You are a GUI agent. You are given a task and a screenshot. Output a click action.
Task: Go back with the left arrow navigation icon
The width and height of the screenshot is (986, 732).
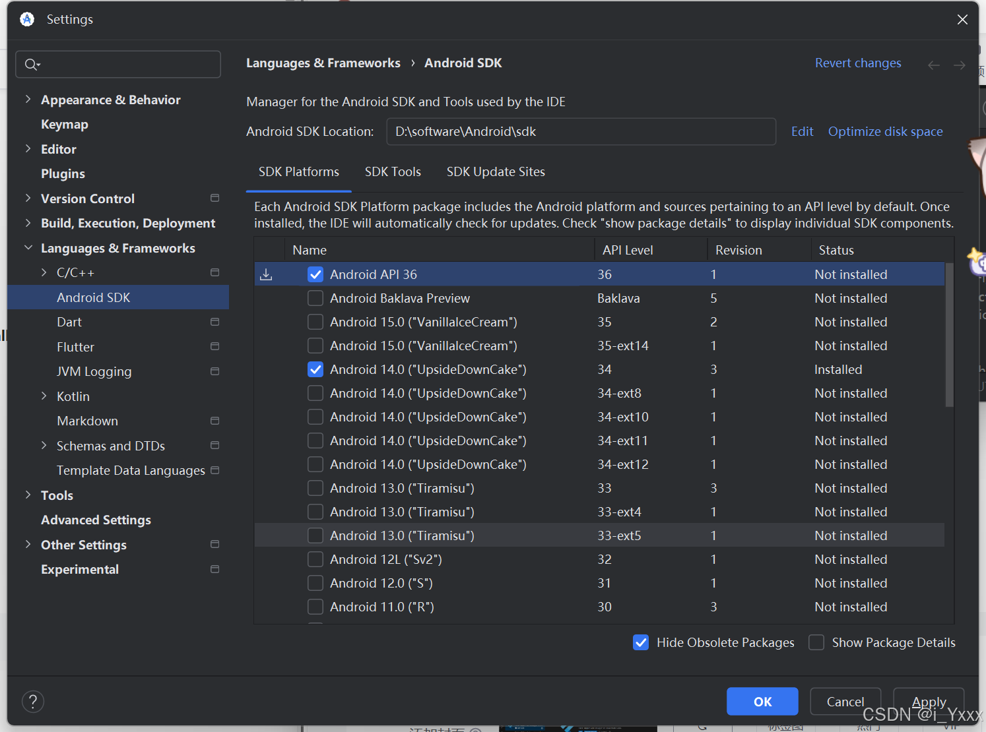tap(934, 65)
